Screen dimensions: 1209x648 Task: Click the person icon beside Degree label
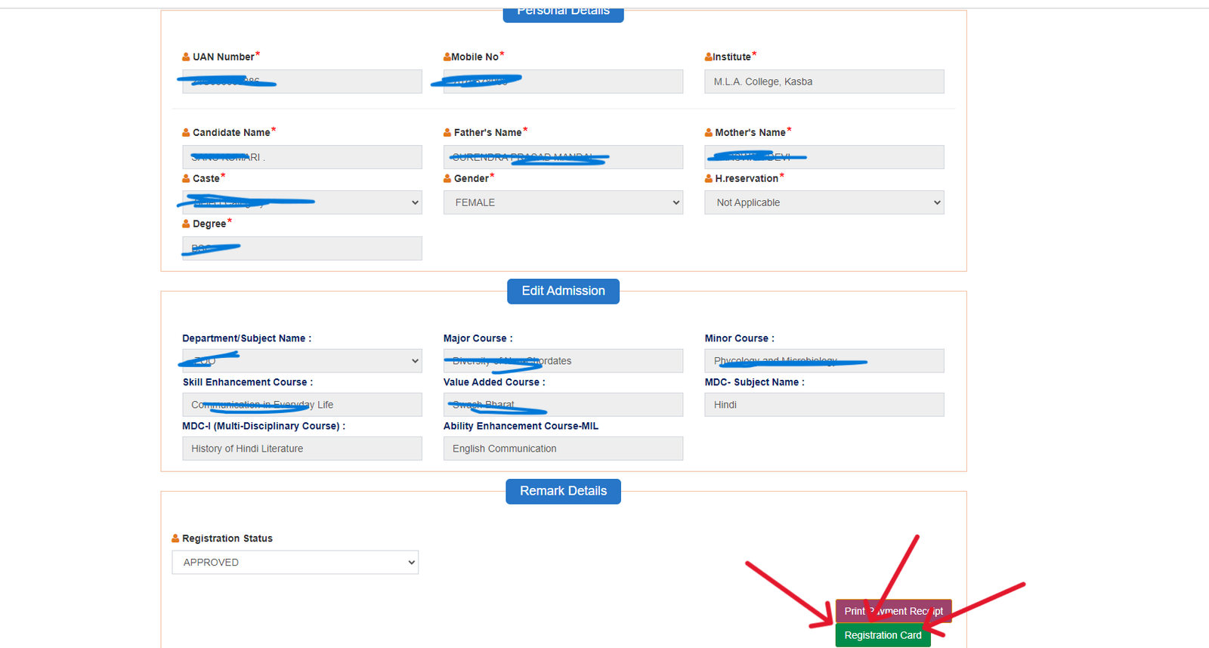pos(186,224)
